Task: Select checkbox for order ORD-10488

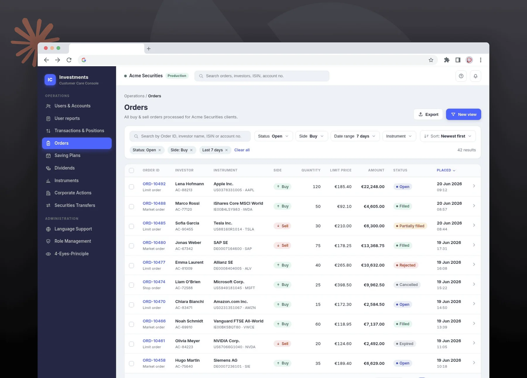Action: click(131, 207)
